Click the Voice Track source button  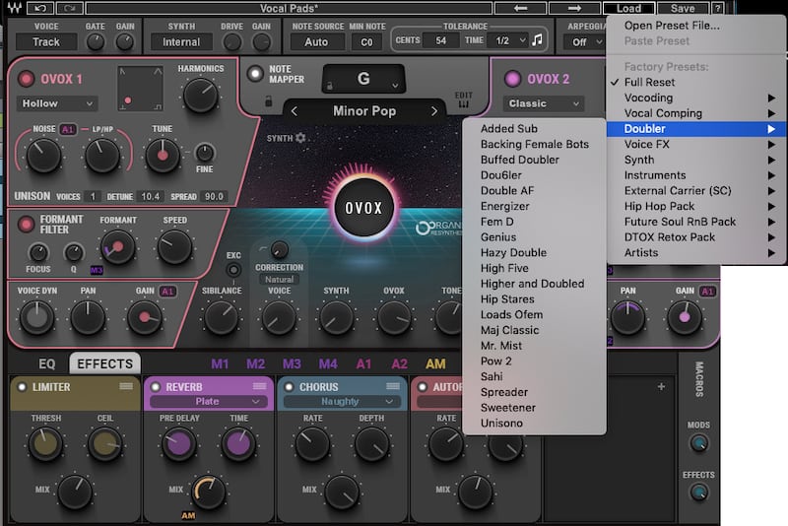46,42
